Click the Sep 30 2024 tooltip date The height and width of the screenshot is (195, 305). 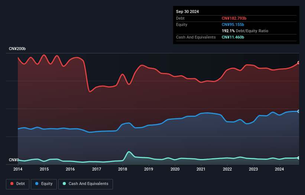point(187,11)
